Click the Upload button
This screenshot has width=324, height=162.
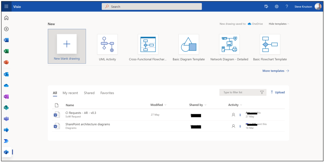point(277,92)
